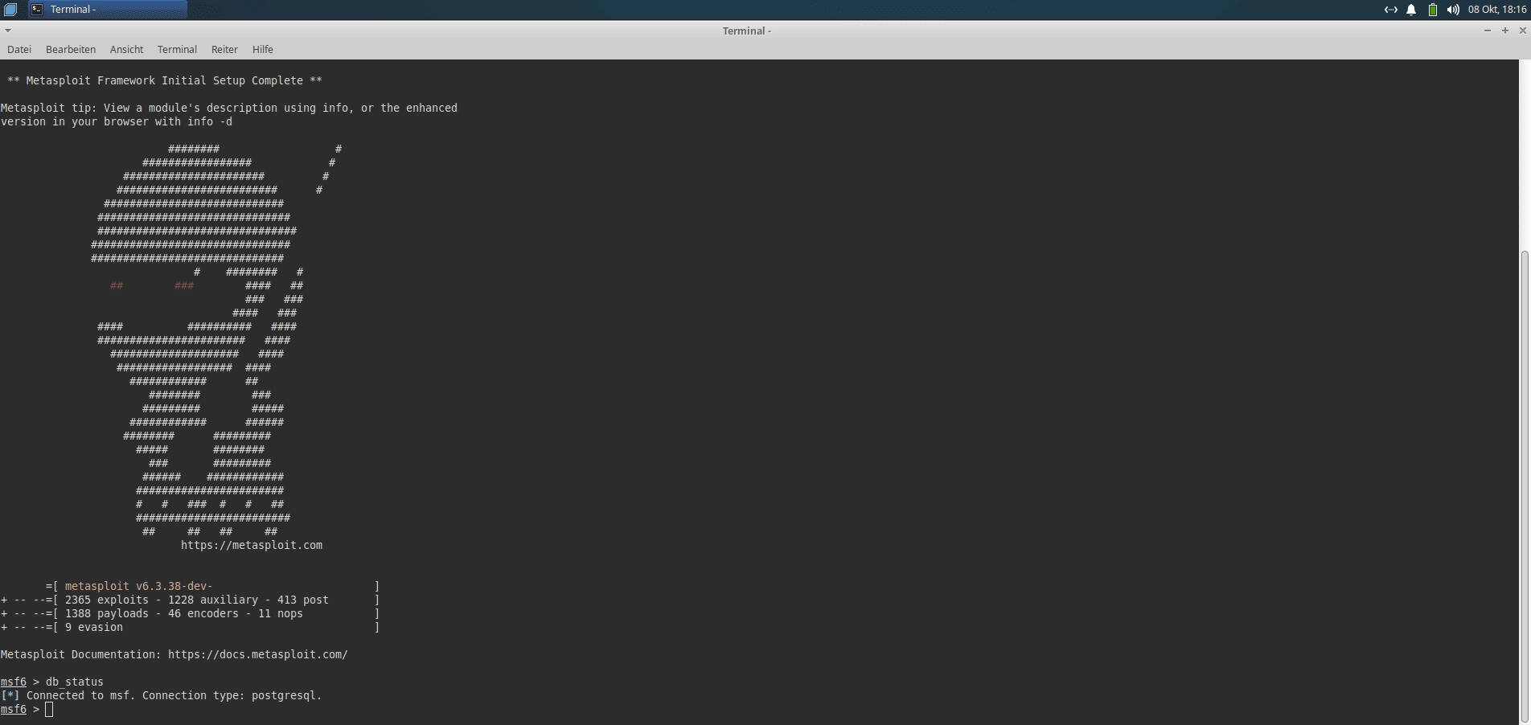Click the 'Connected to msf' status line

(161, 696)
